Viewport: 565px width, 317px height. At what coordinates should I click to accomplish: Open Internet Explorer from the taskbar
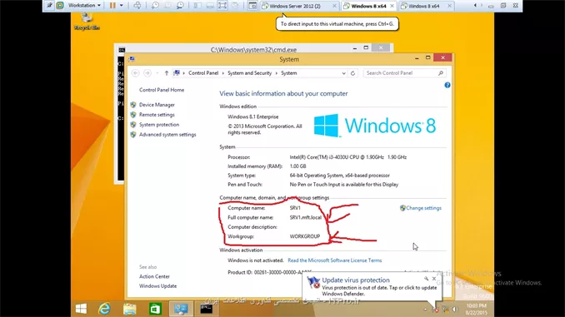click(x=104, y=309)
